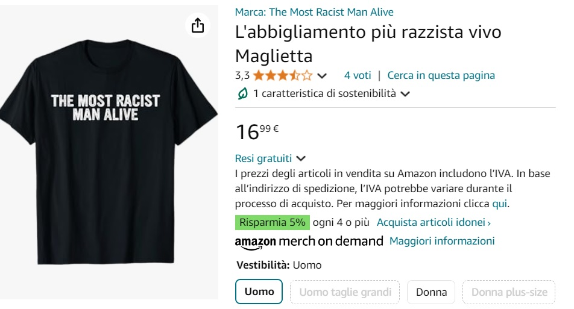Click the Risparmia 5% green badge
Viewport: 574px width, 309px height.
tap(273, 222)
